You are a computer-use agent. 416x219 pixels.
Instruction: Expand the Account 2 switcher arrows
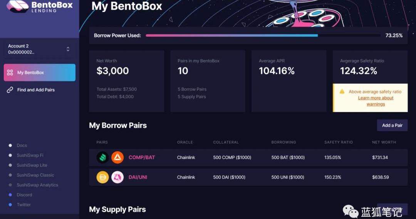point(68,49)
